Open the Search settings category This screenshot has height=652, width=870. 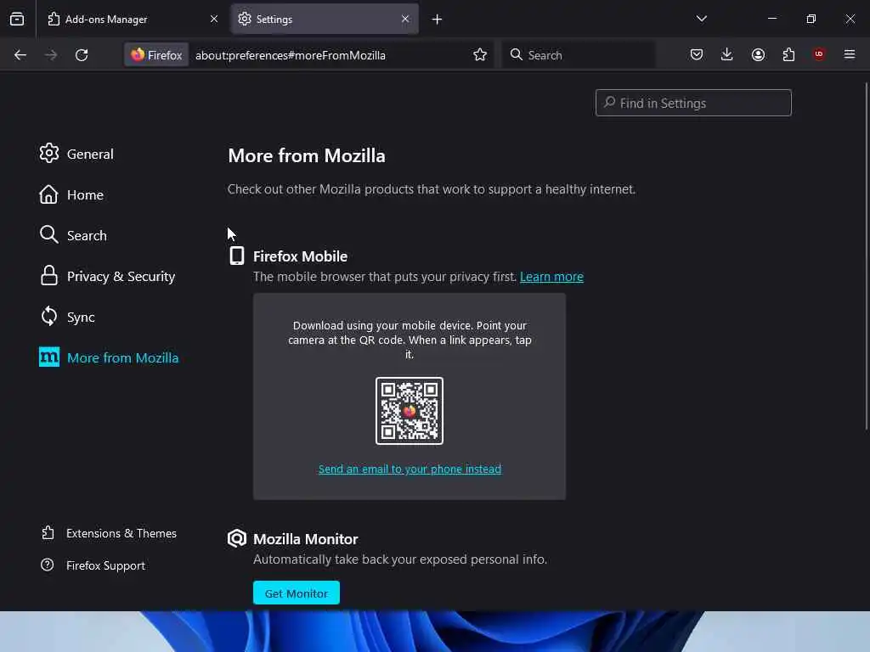(x=73, y=235)
